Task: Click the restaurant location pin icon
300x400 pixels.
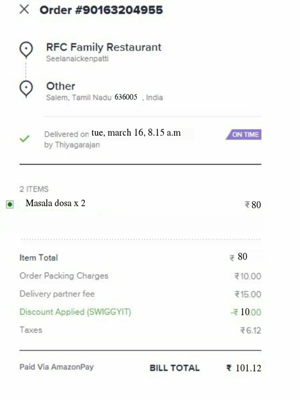Action: click(26, 50)
